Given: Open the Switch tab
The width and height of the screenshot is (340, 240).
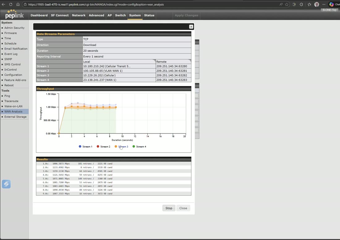Looking at the screenshot, I should click(120, 15).
